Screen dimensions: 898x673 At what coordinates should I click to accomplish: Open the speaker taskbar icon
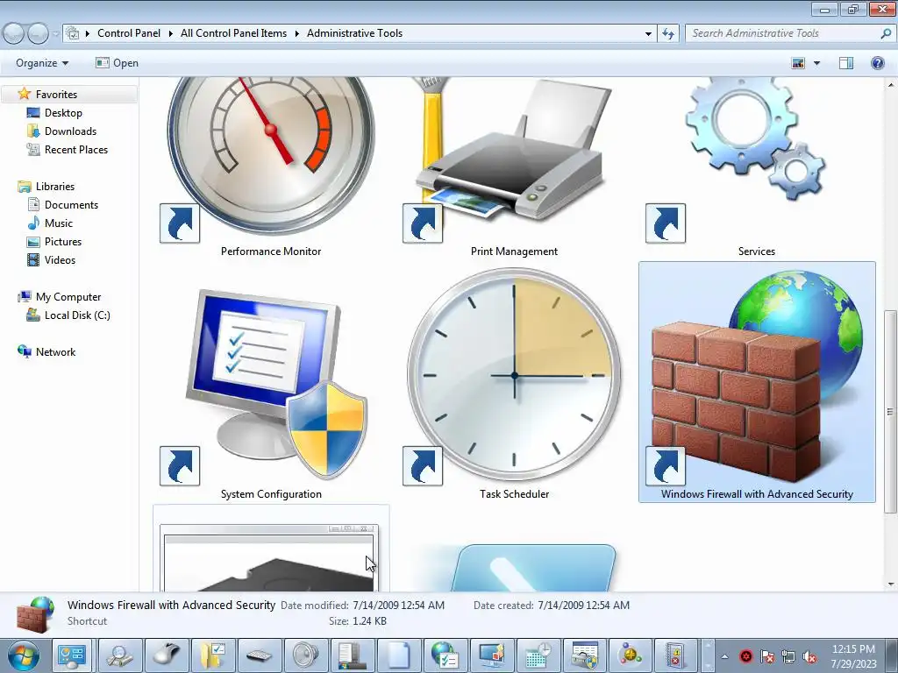(305, 655)
